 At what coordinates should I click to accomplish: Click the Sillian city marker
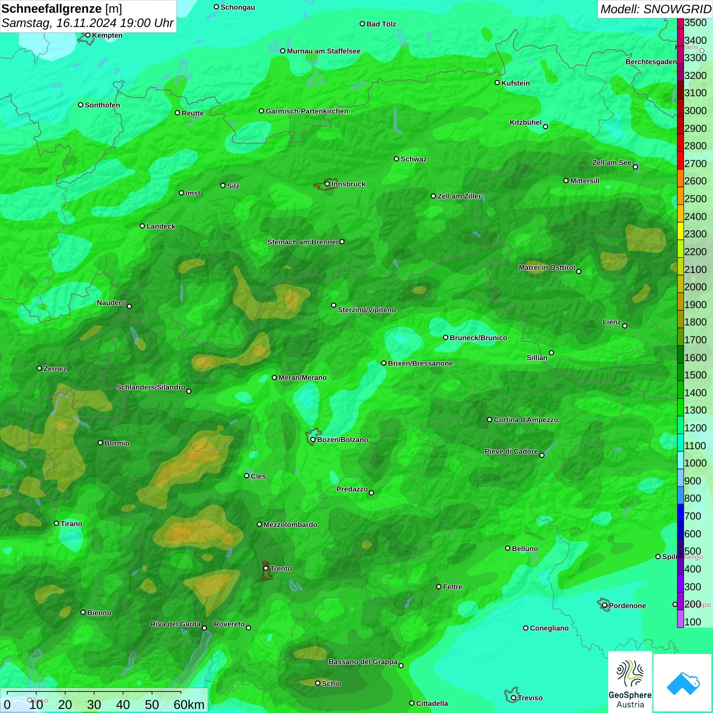coord(552,352)
